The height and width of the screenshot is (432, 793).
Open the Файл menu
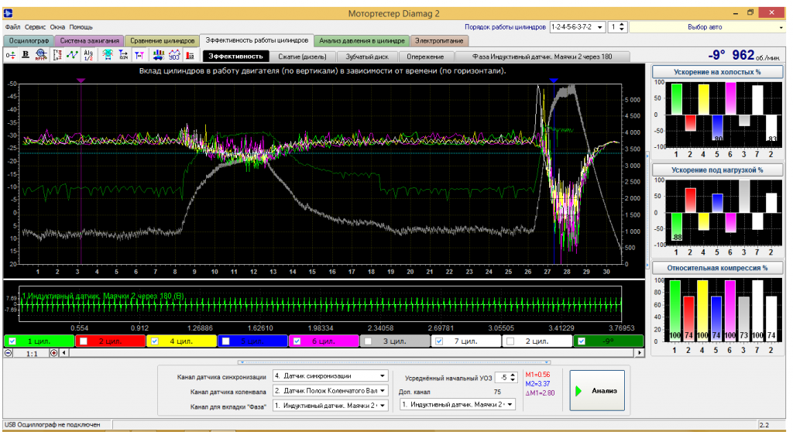click(12, 27)
